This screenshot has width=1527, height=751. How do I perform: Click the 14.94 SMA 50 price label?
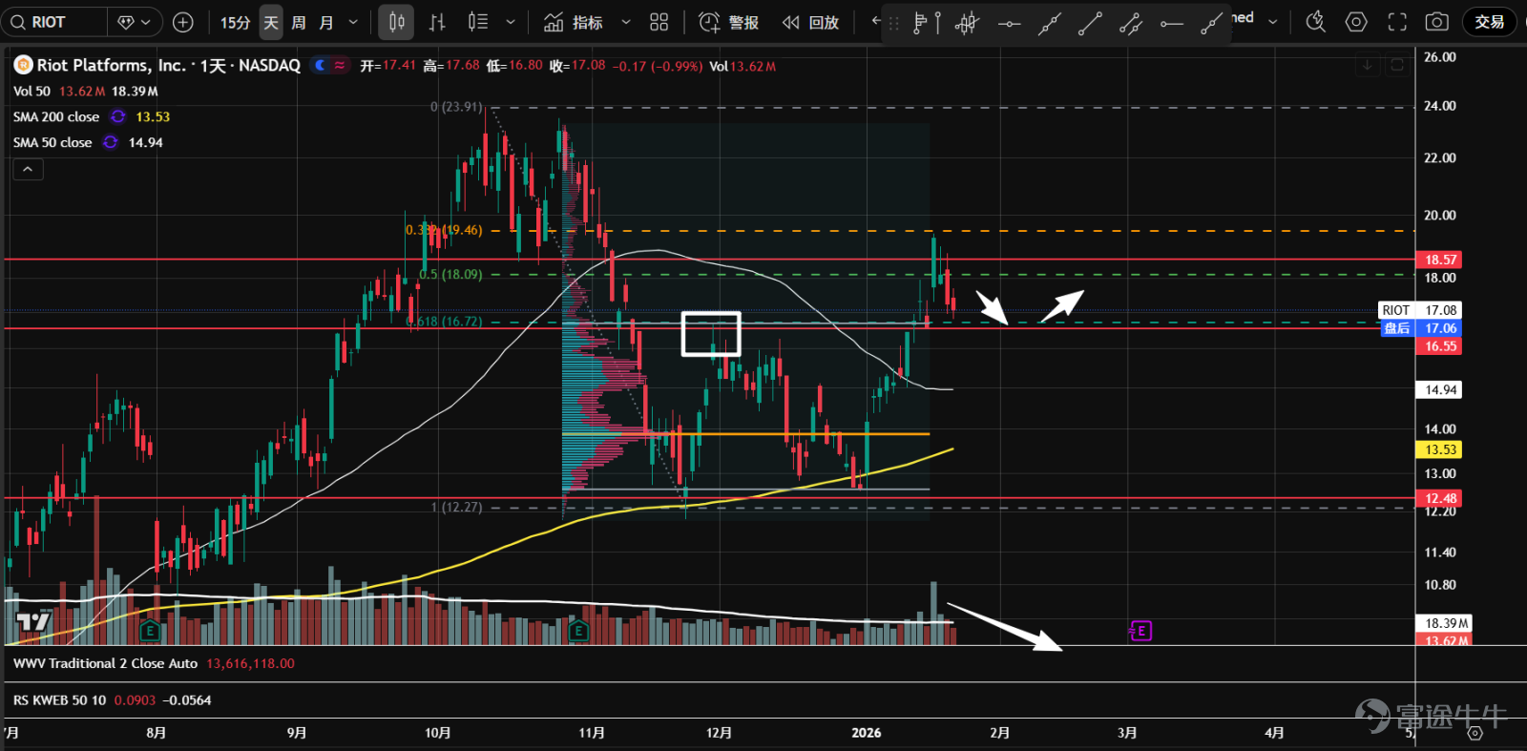click(1440, 389)
